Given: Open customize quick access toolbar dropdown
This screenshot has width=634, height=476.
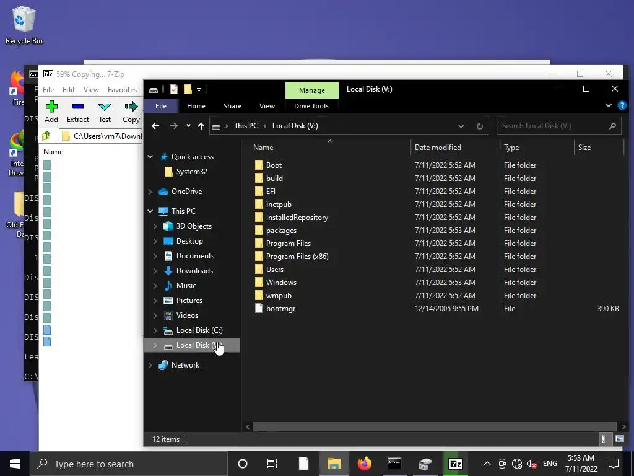Looking at the screenshot, I should (x=199, y=89).
